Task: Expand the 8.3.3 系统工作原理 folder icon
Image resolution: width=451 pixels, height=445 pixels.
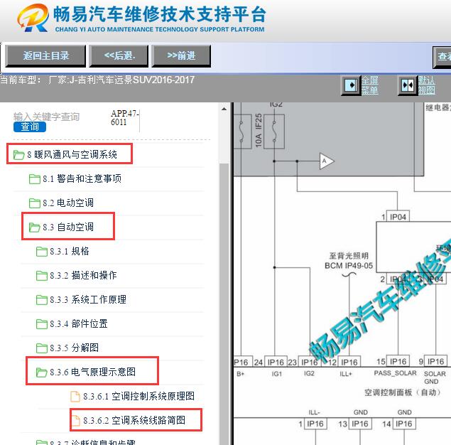Action: tap(42, 300)
